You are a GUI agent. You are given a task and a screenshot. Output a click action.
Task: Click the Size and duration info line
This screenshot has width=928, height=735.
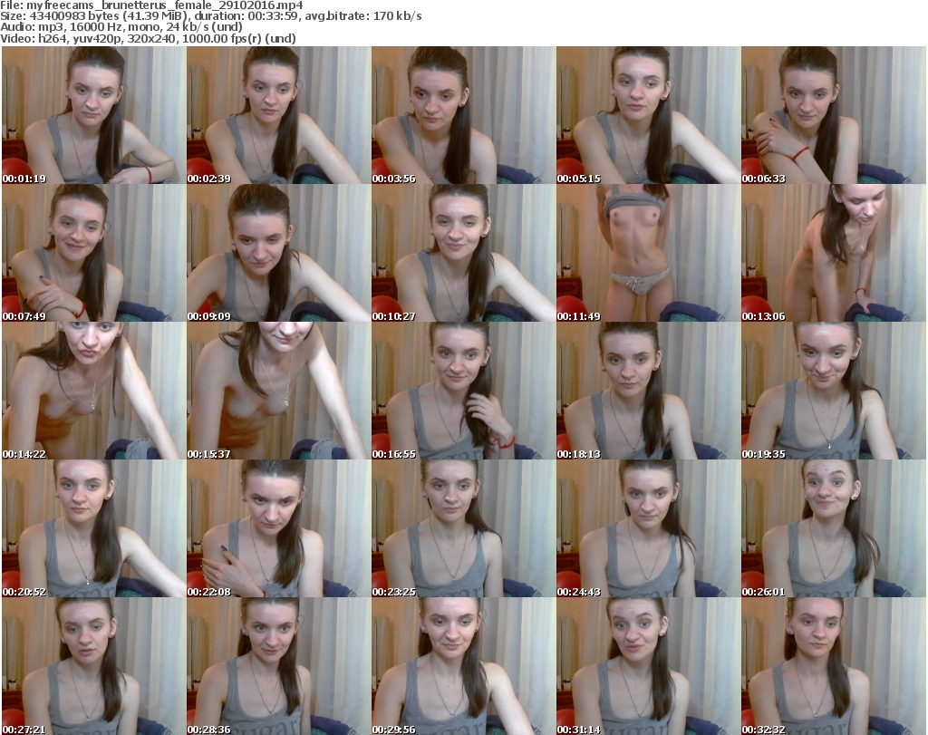212,16
